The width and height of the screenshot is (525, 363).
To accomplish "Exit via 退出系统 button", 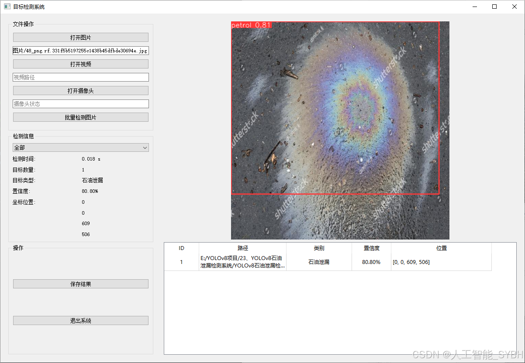I will tap(81, 321).
